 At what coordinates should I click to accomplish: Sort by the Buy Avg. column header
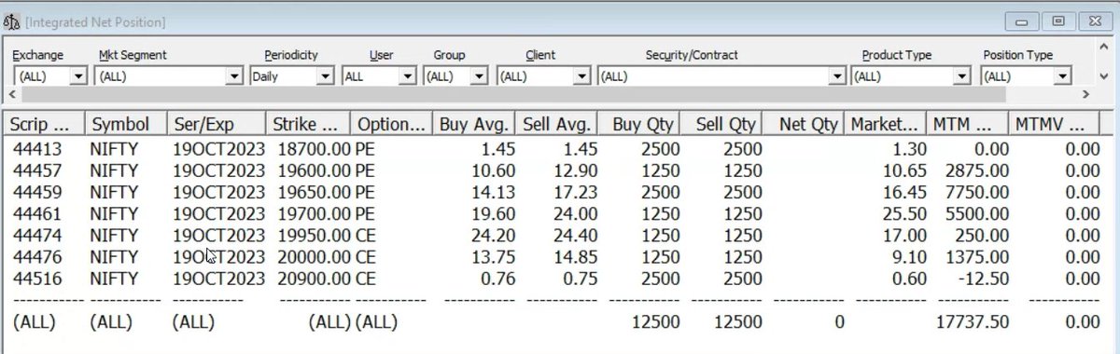[x=475, y=123]
